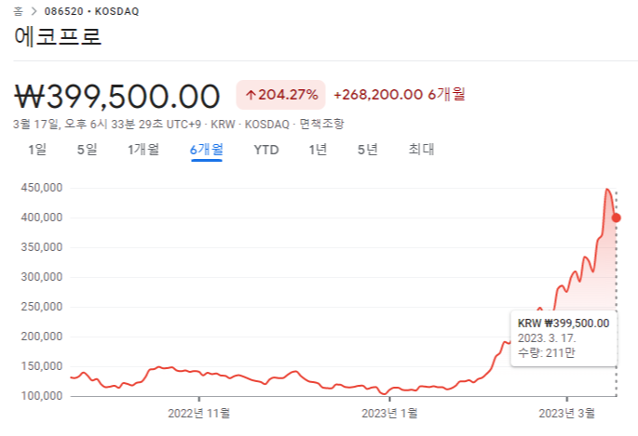Select the 최대 range tab
Image resolution: width=638 pixels, height=436 pixels.
click(421, 150)
